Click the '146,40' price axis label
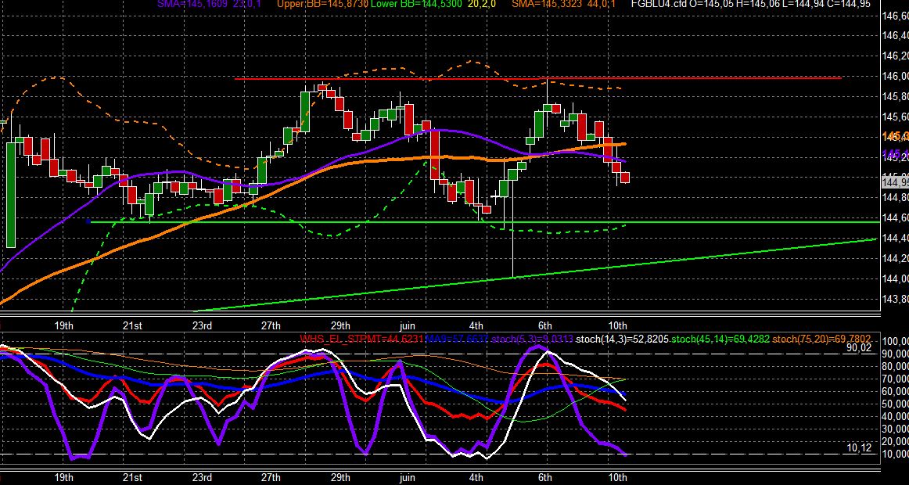 [x=894, y=35]
